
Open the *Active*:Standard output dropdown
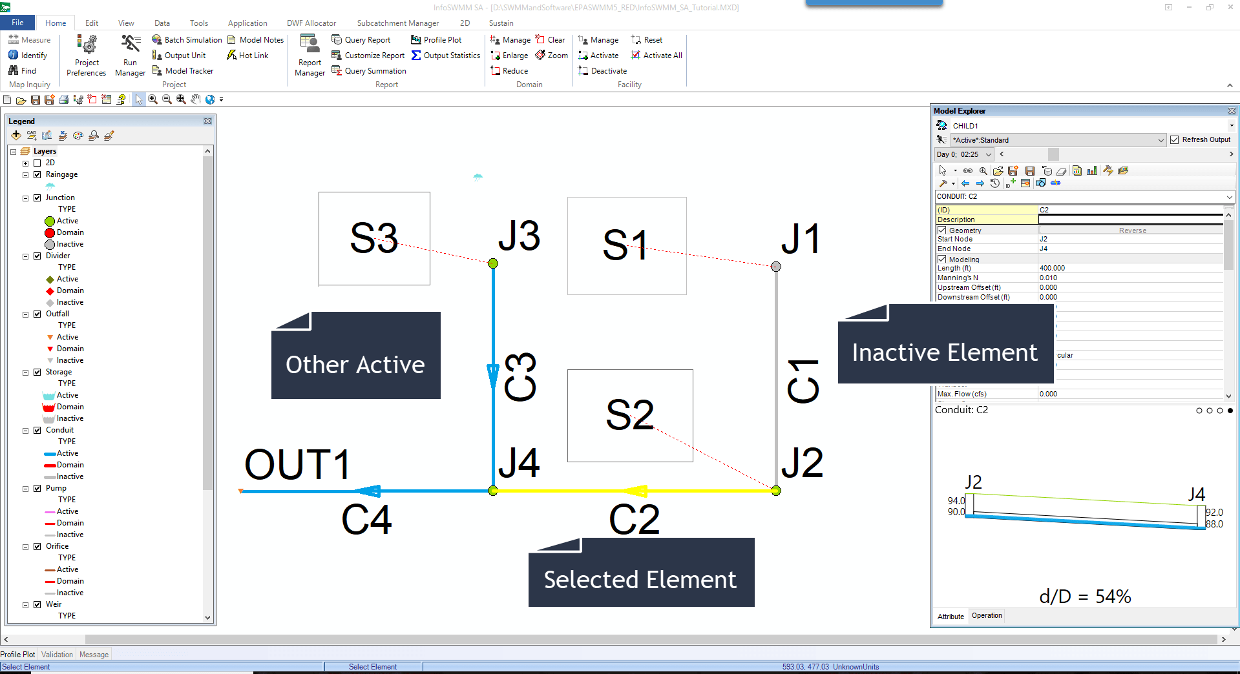tap(1161, 140)
